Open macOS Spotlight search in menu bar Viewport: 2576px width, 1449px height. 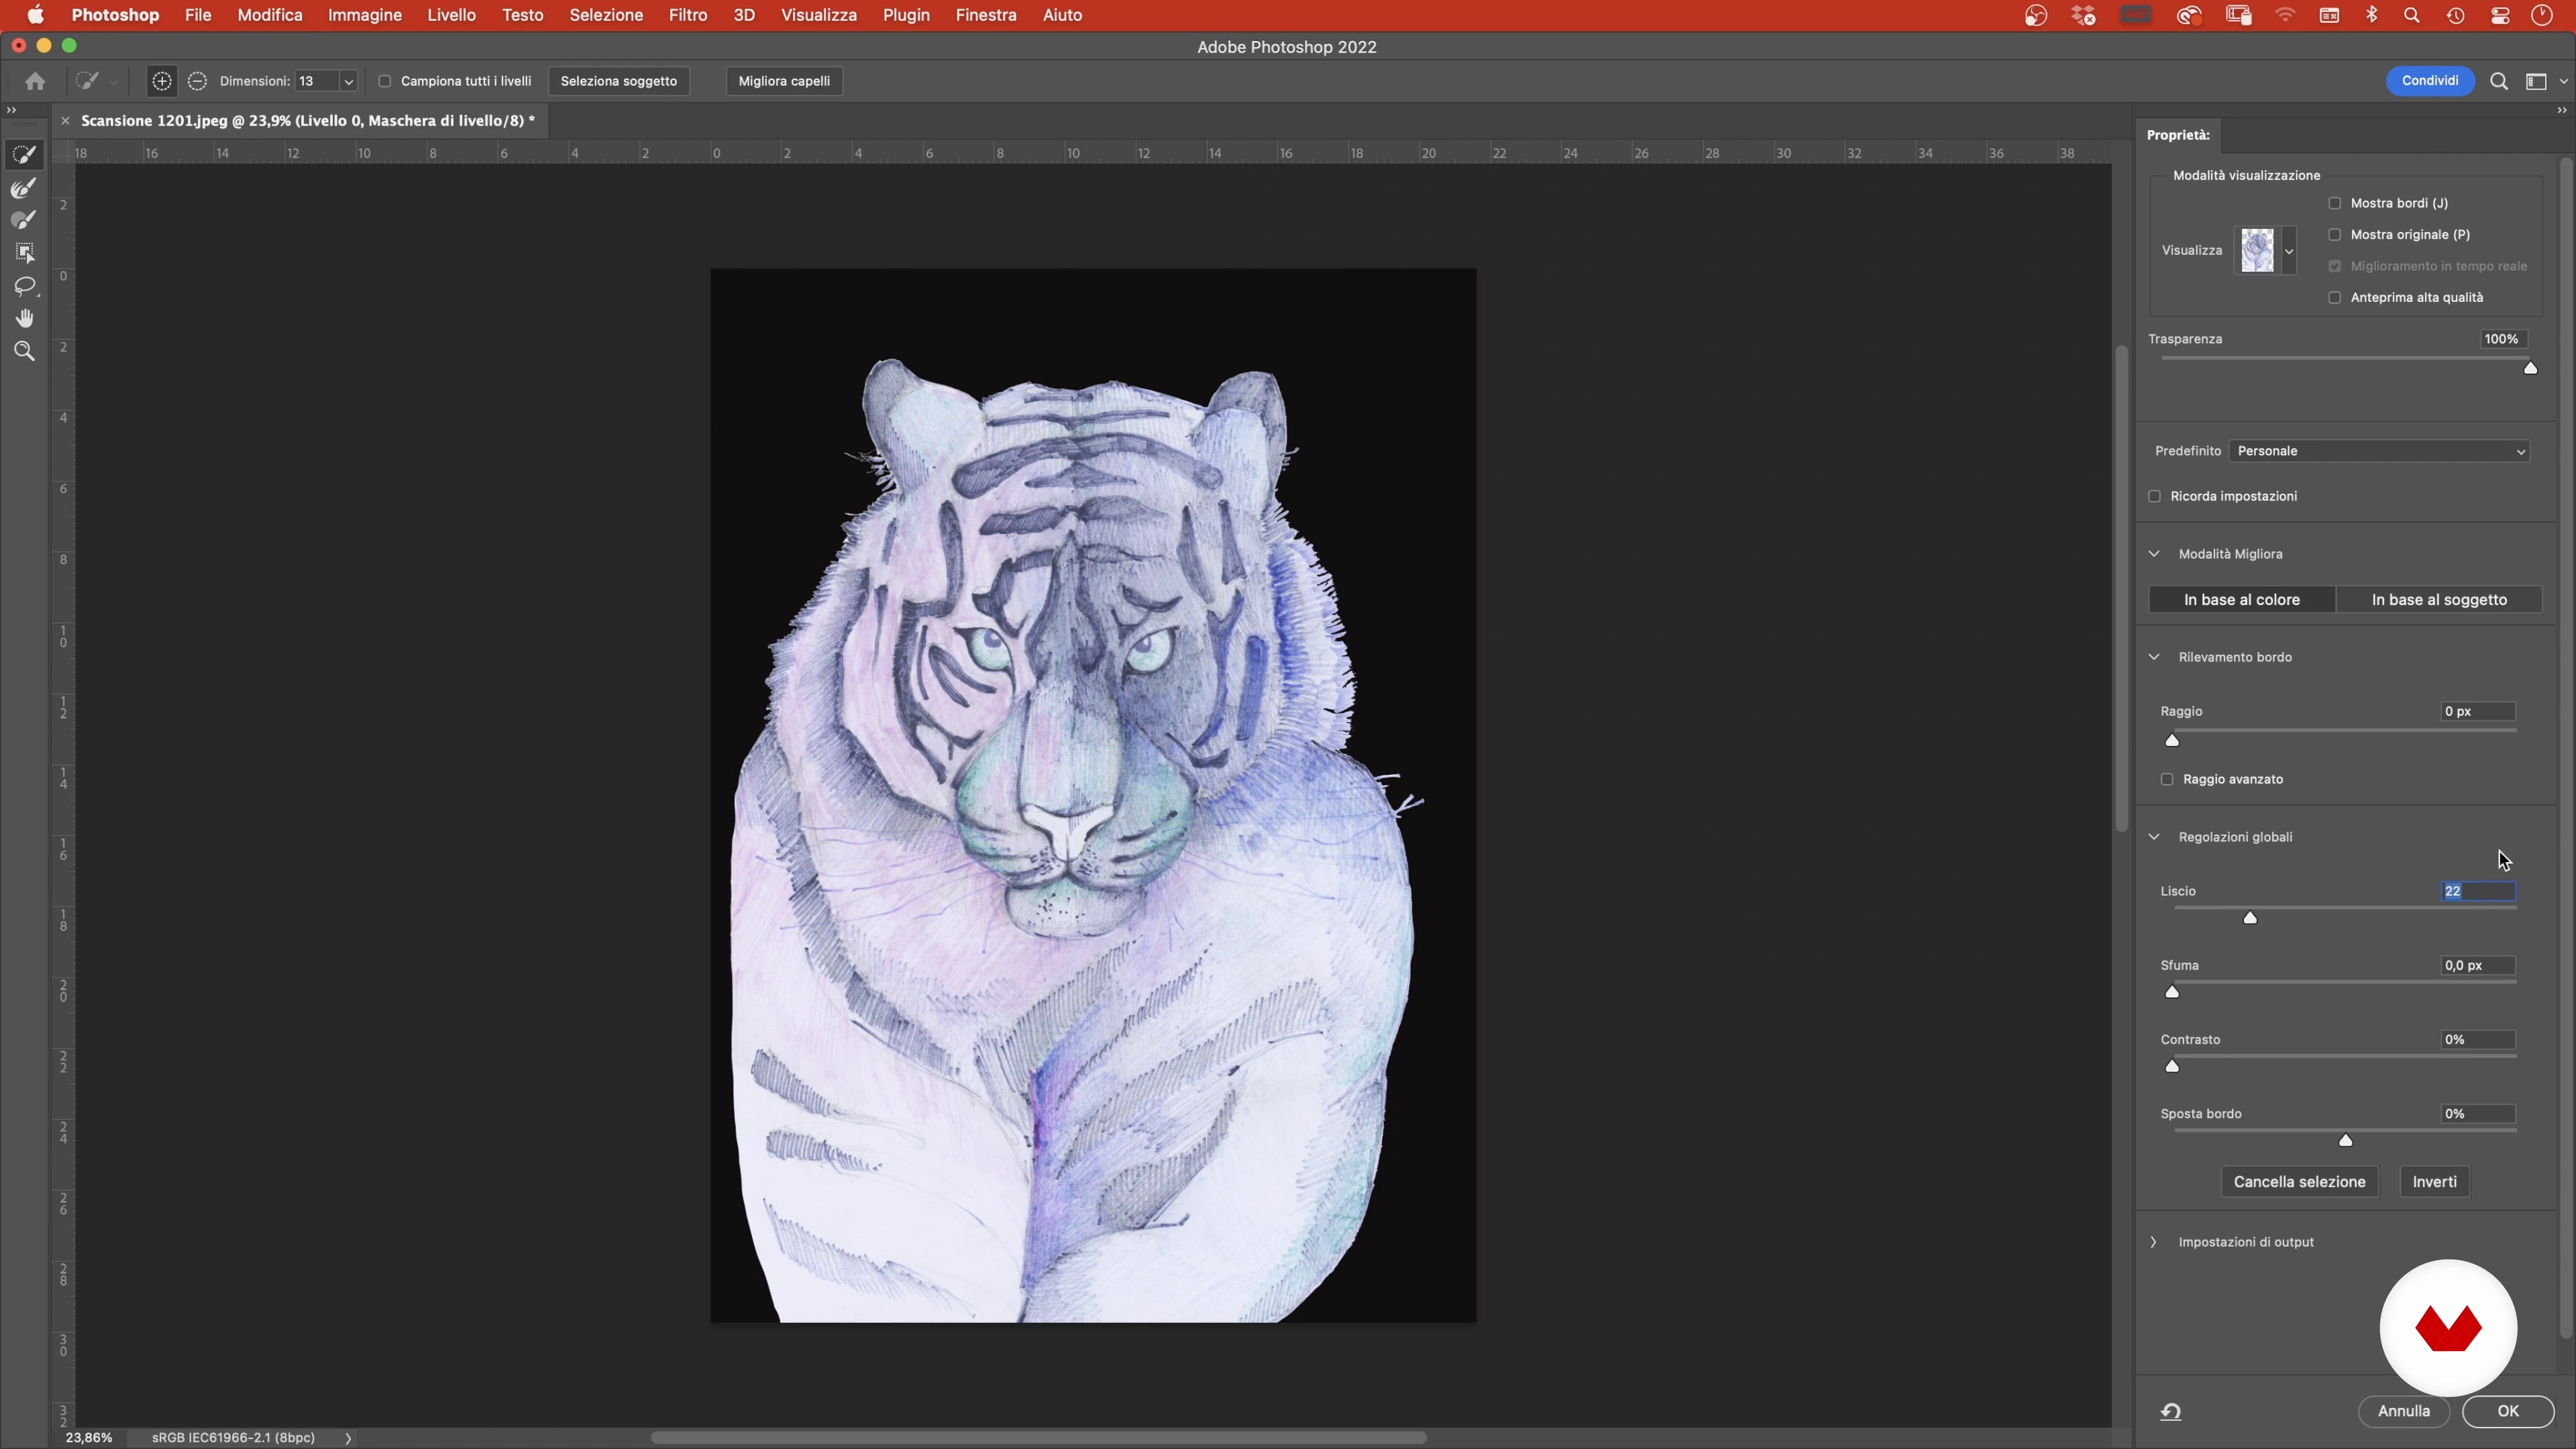(x=2412, y=15)
